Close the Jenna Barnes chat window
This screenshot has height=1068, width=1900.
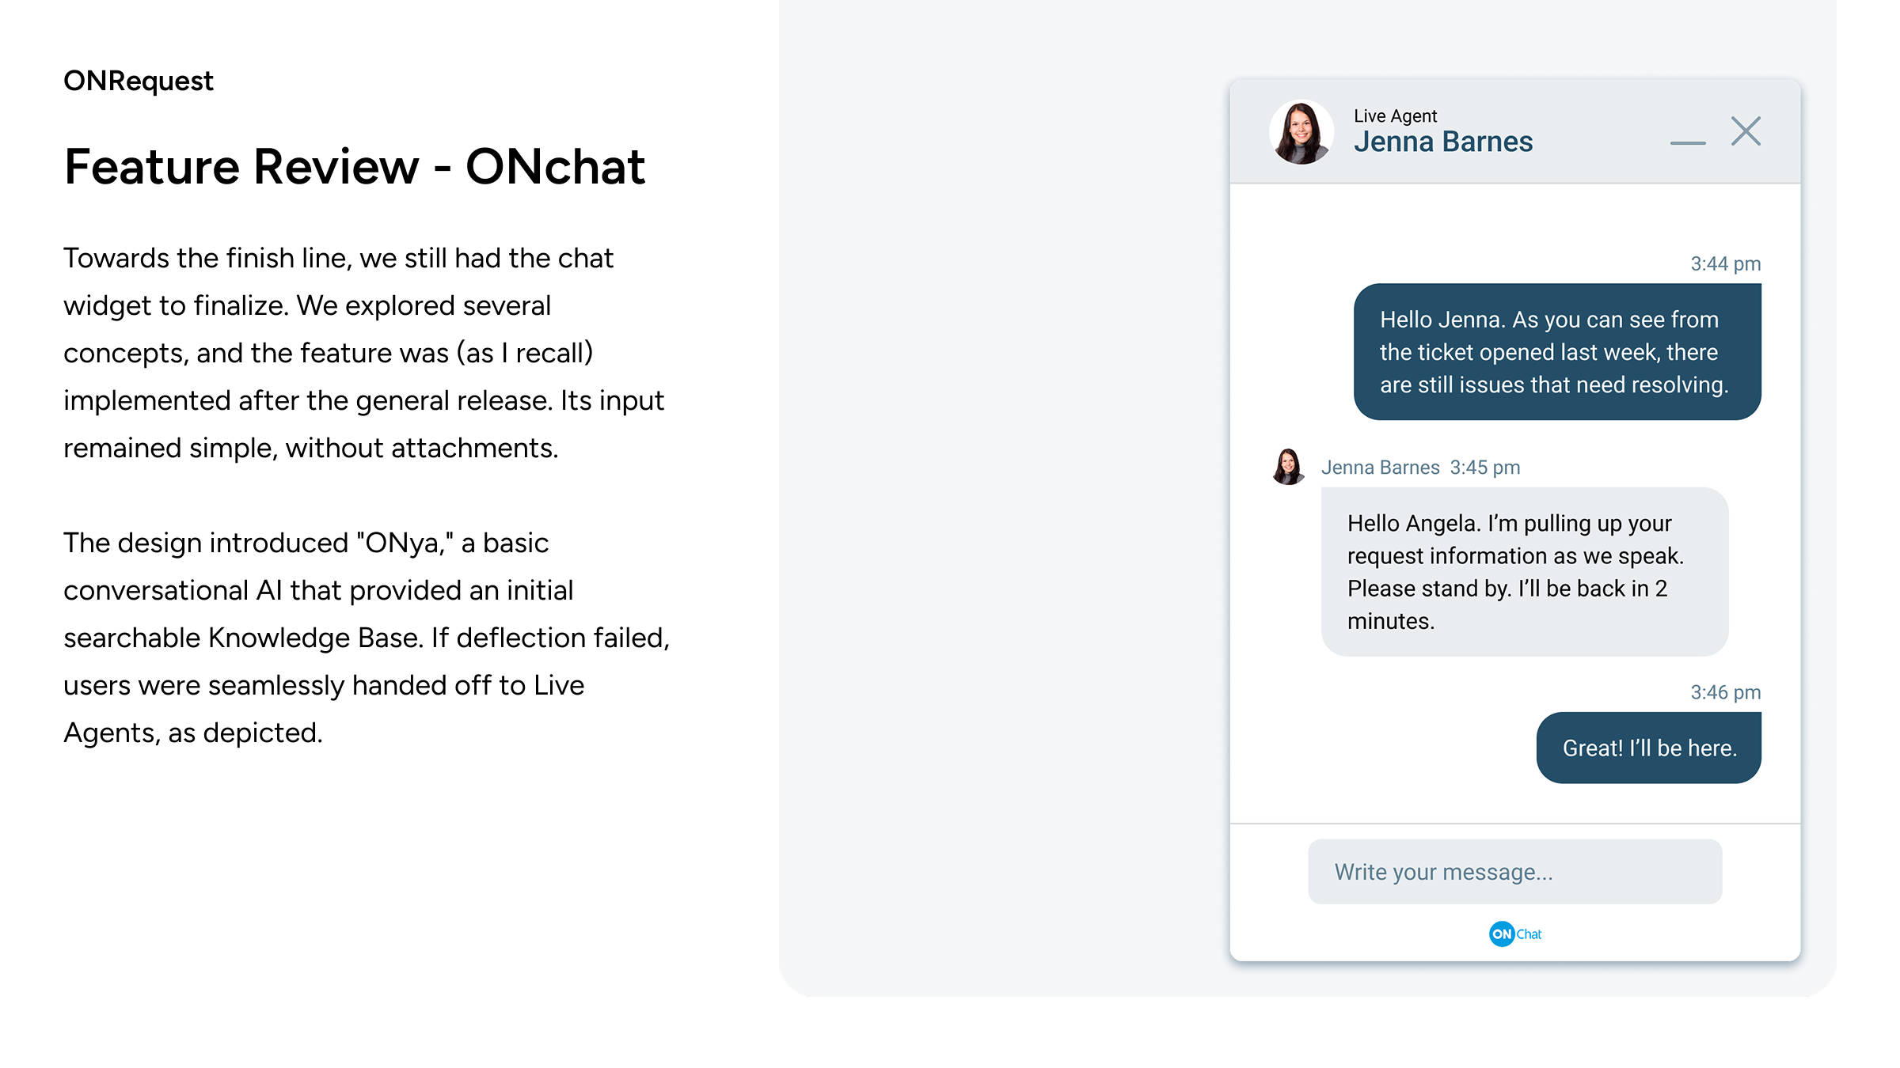(1745, 131)
